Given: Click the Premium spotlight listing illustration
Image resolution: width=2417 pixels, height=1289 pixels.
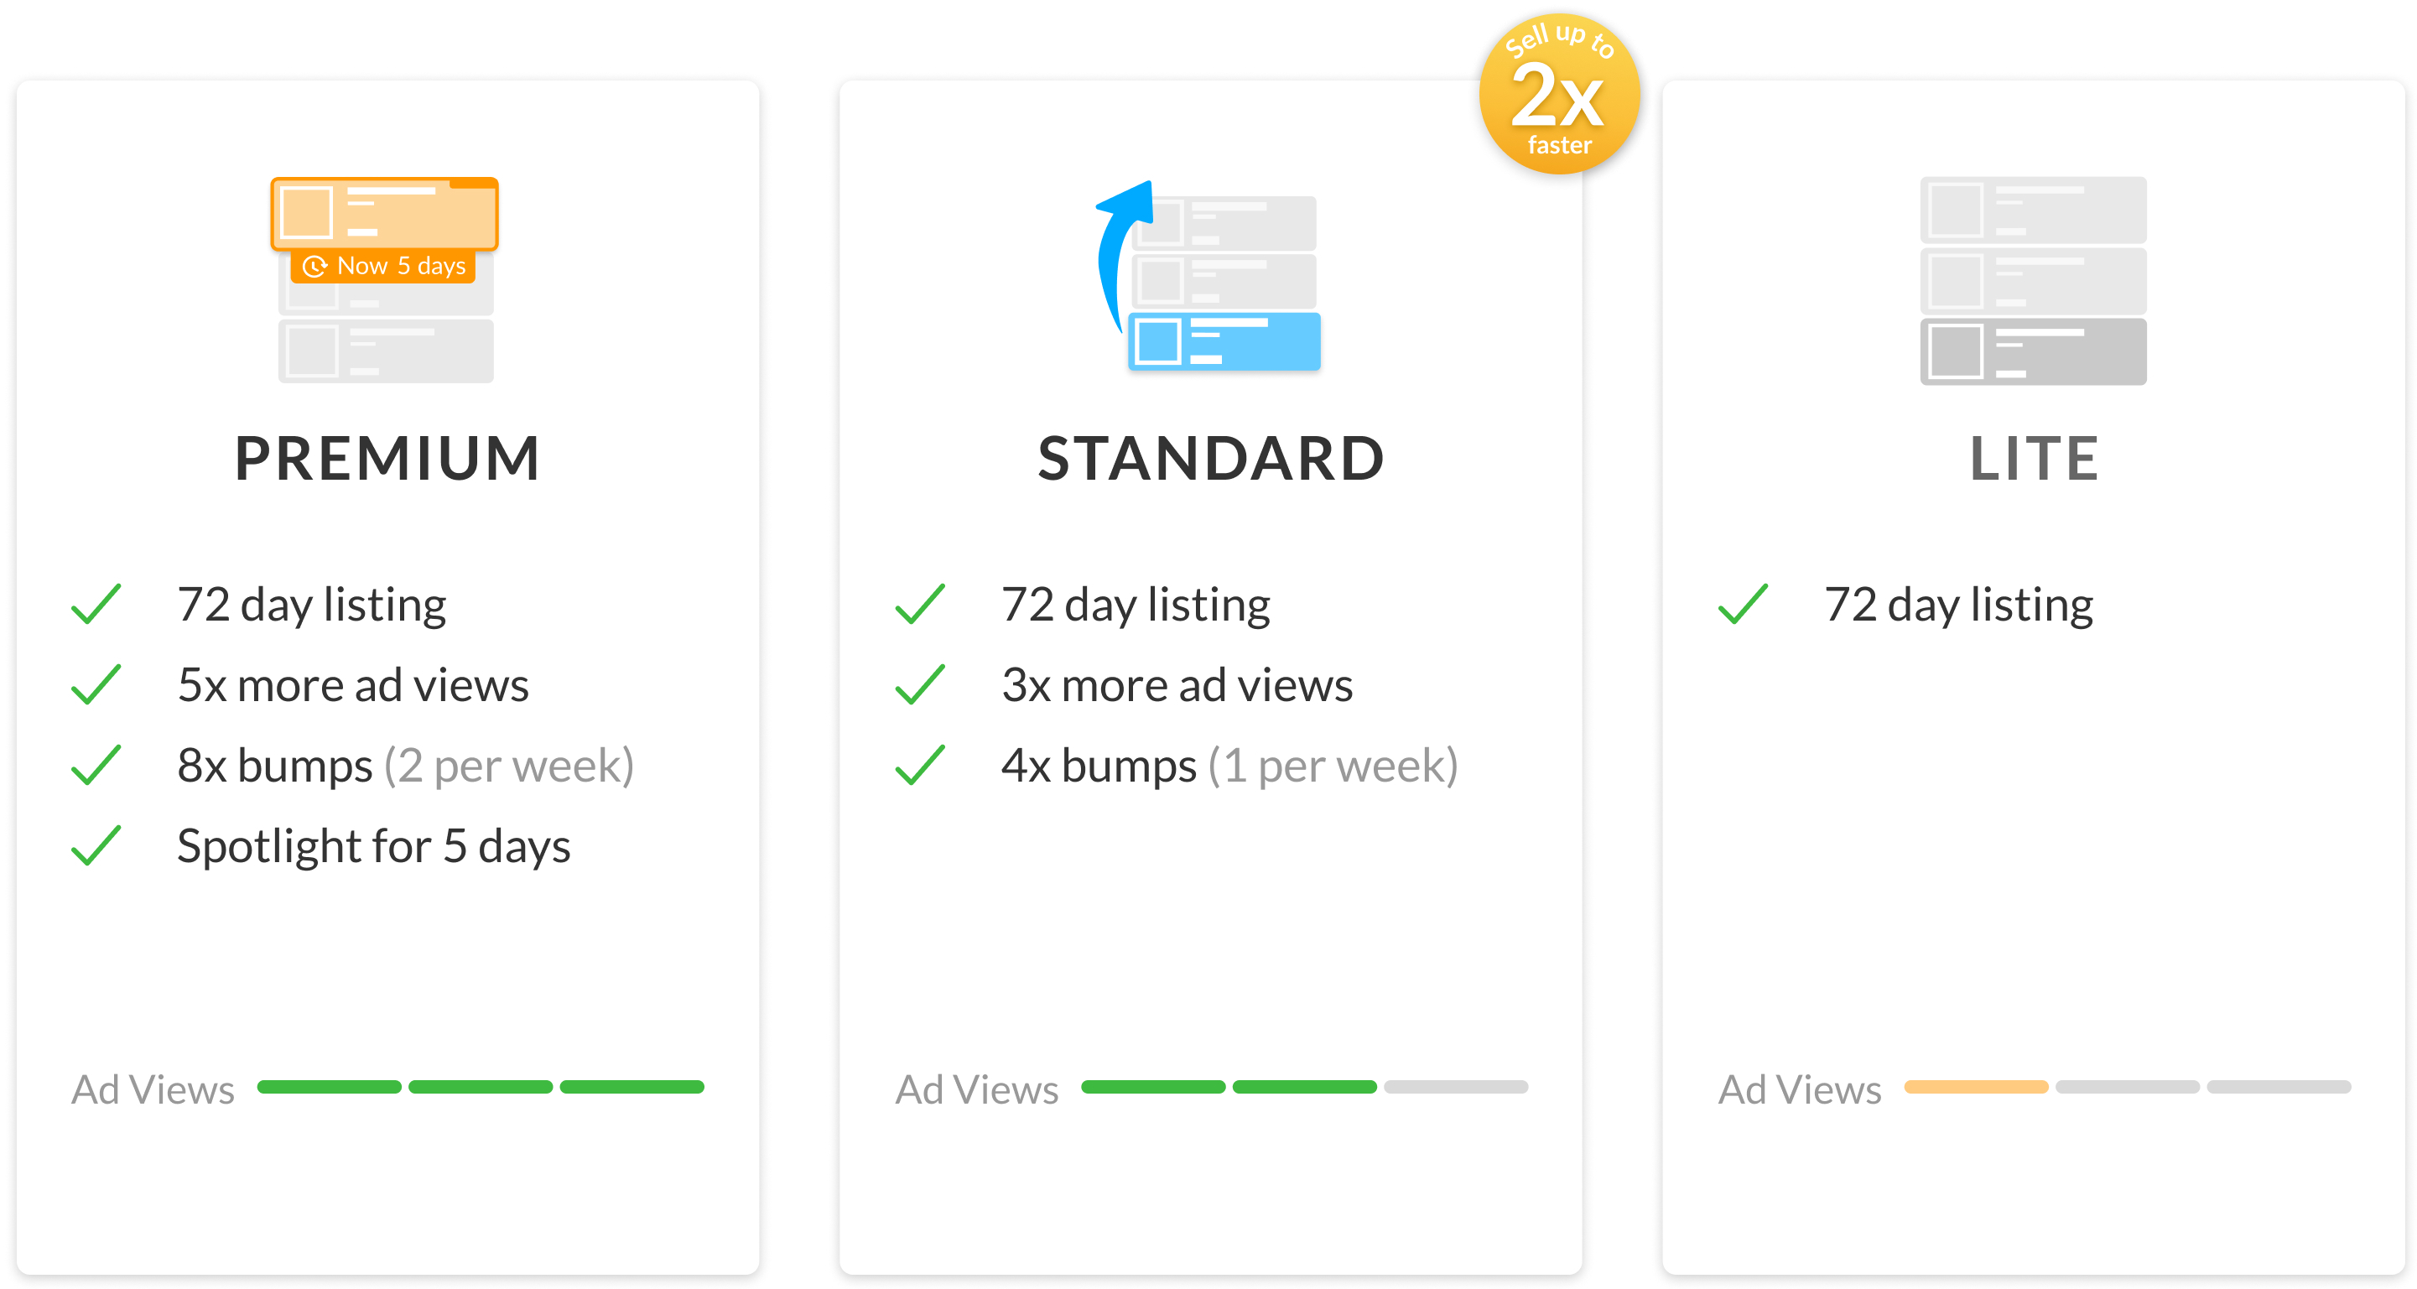Looking at the screenshot, I should point(385,279).
